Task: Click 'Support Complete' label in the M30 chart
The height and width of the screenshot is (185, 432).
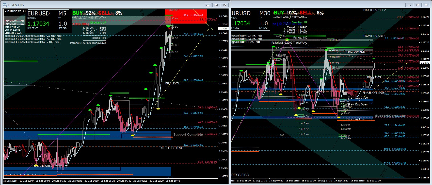Action: tap(390, 116)
